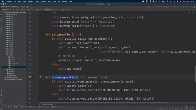Click line number 79 in the gutter
196x110 pixels.
coord(30,77)
